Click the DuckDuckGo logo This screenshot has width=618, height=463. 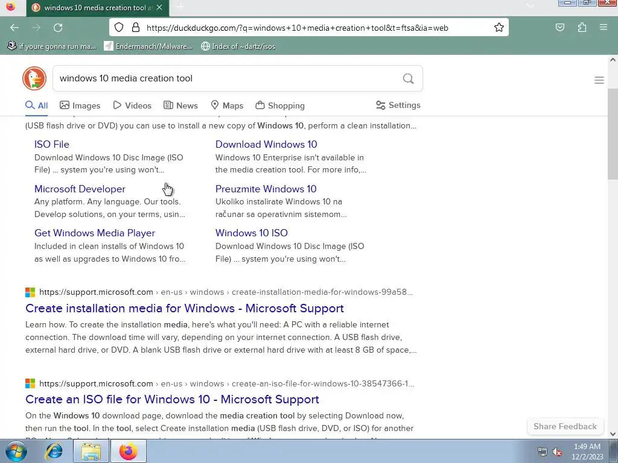pos(34,78)
